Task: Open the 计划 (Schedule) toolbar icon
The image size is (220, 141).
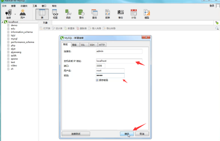Action: pos(134,14)
